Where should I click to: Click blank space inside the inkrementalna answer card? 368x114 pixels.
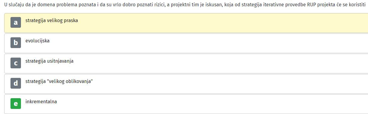[x=210, y=104]
